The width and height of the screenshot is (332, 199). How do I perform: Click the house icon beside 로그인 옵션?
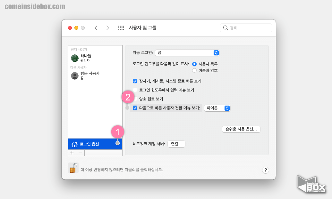point(74,144)
